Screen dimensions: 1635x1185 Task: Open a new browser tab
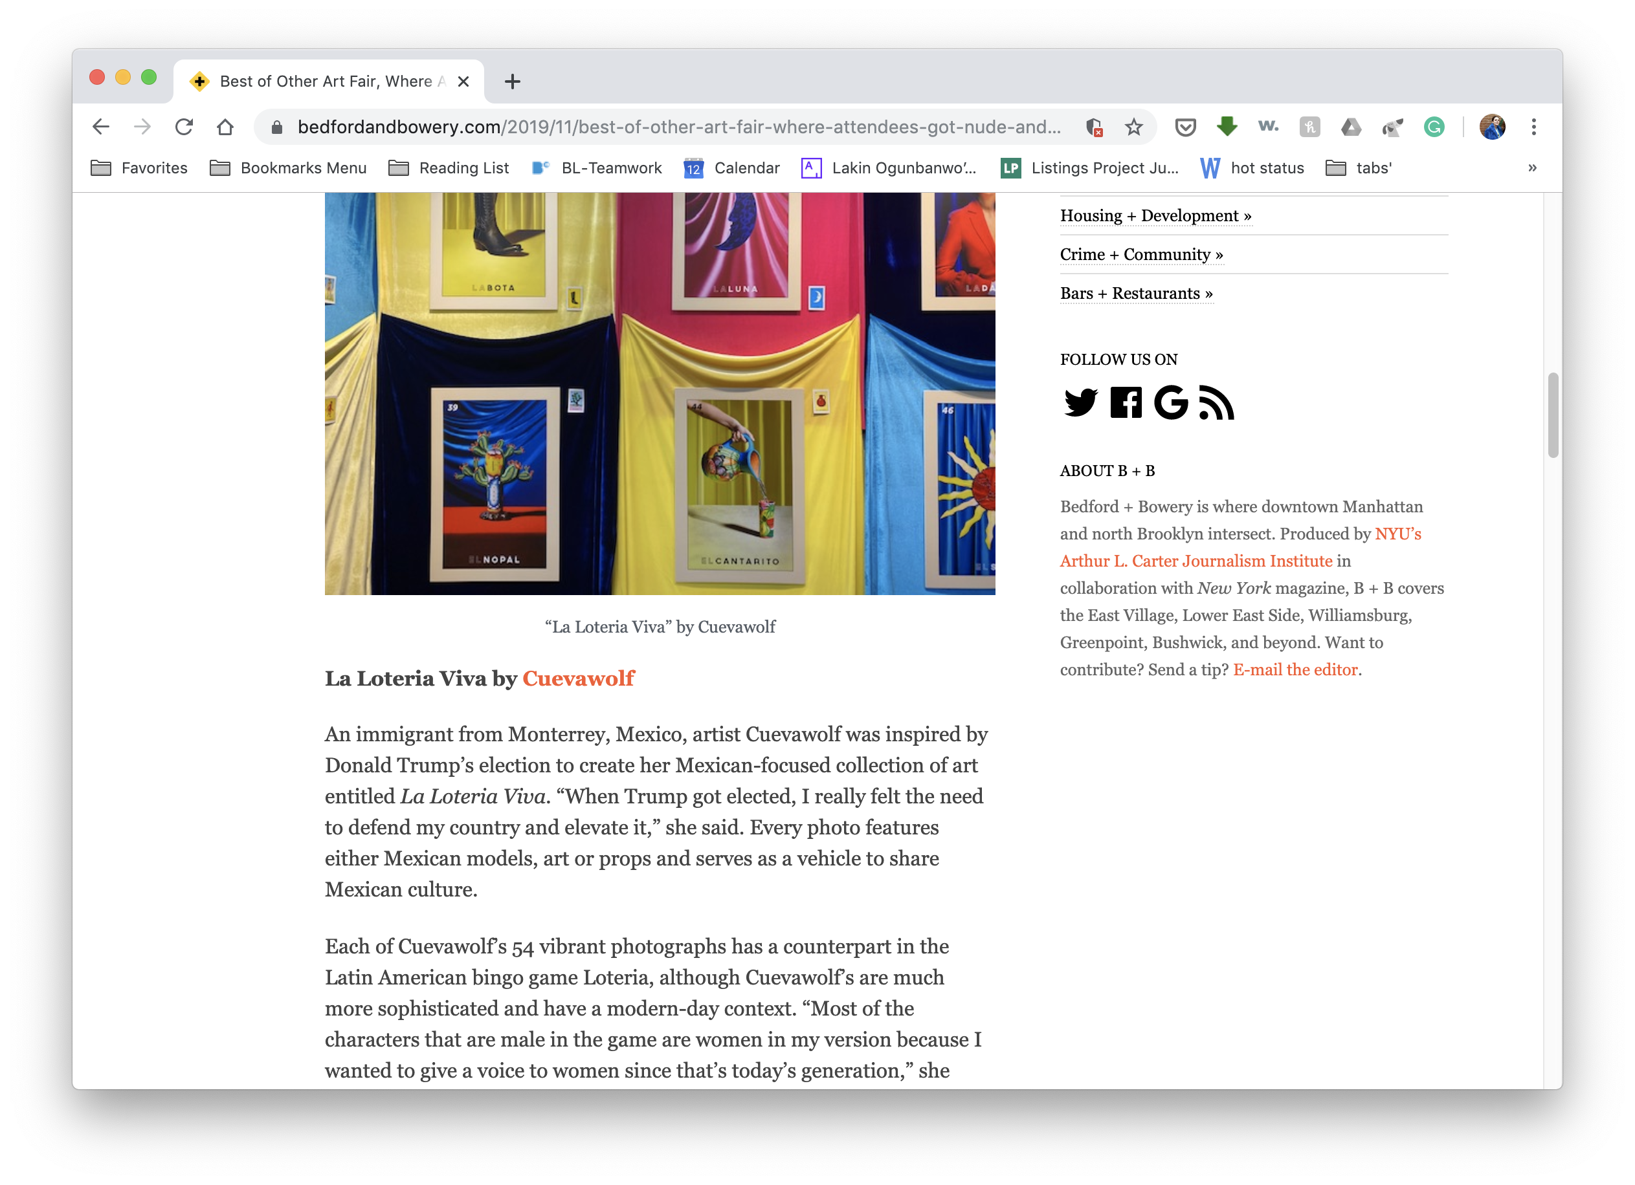click(x=513, y=82)
